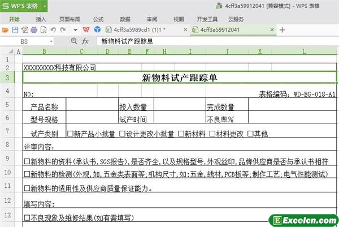Check the 设计更改小批量 box
Screen dimensions: 339x227
pos(122,134)
